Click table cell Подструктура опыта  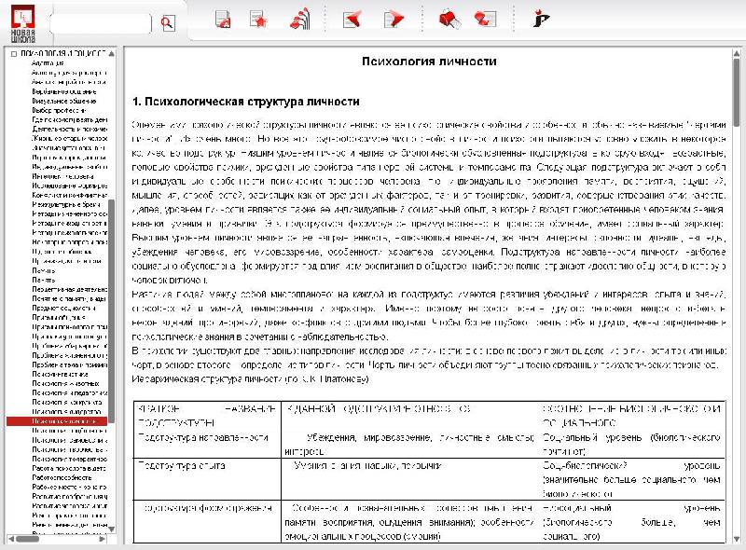click(181, 465)
